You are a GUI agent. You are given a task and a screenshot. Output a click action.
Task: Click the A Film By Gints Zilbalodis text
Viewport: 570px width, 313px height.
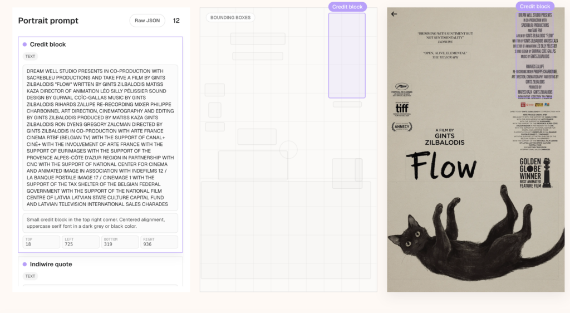pos(445,136)
